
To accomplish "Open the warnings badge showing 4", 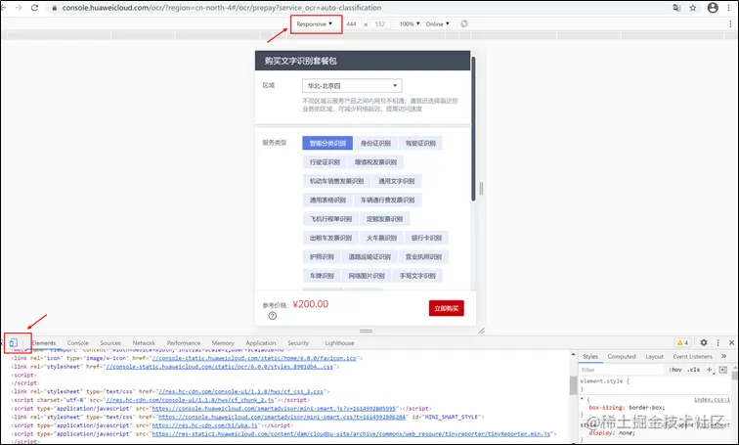I will (x=682, y=342).
